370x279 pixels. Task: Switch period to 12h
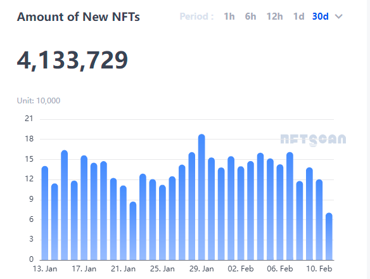tap(274, 16)
